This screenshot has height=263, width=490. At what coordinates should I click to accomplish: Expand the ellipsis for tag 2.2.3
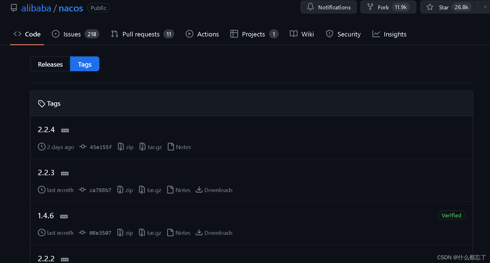pos(65,174)
